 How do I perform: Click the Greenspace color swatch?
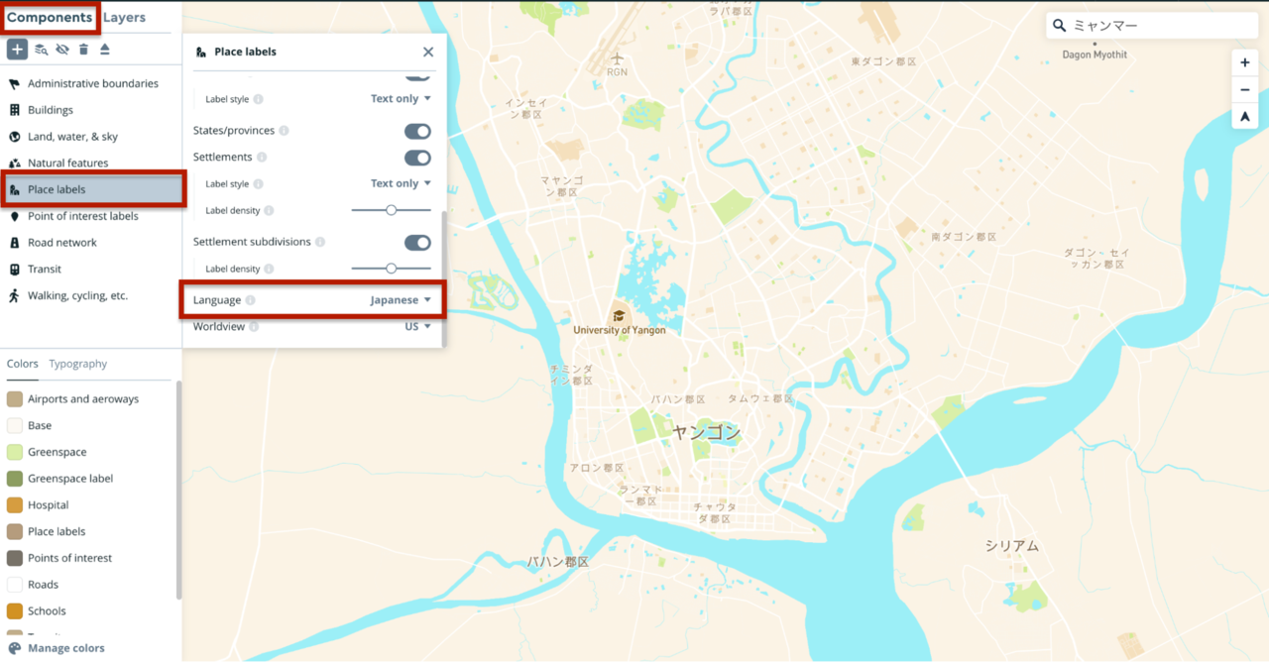15,452
